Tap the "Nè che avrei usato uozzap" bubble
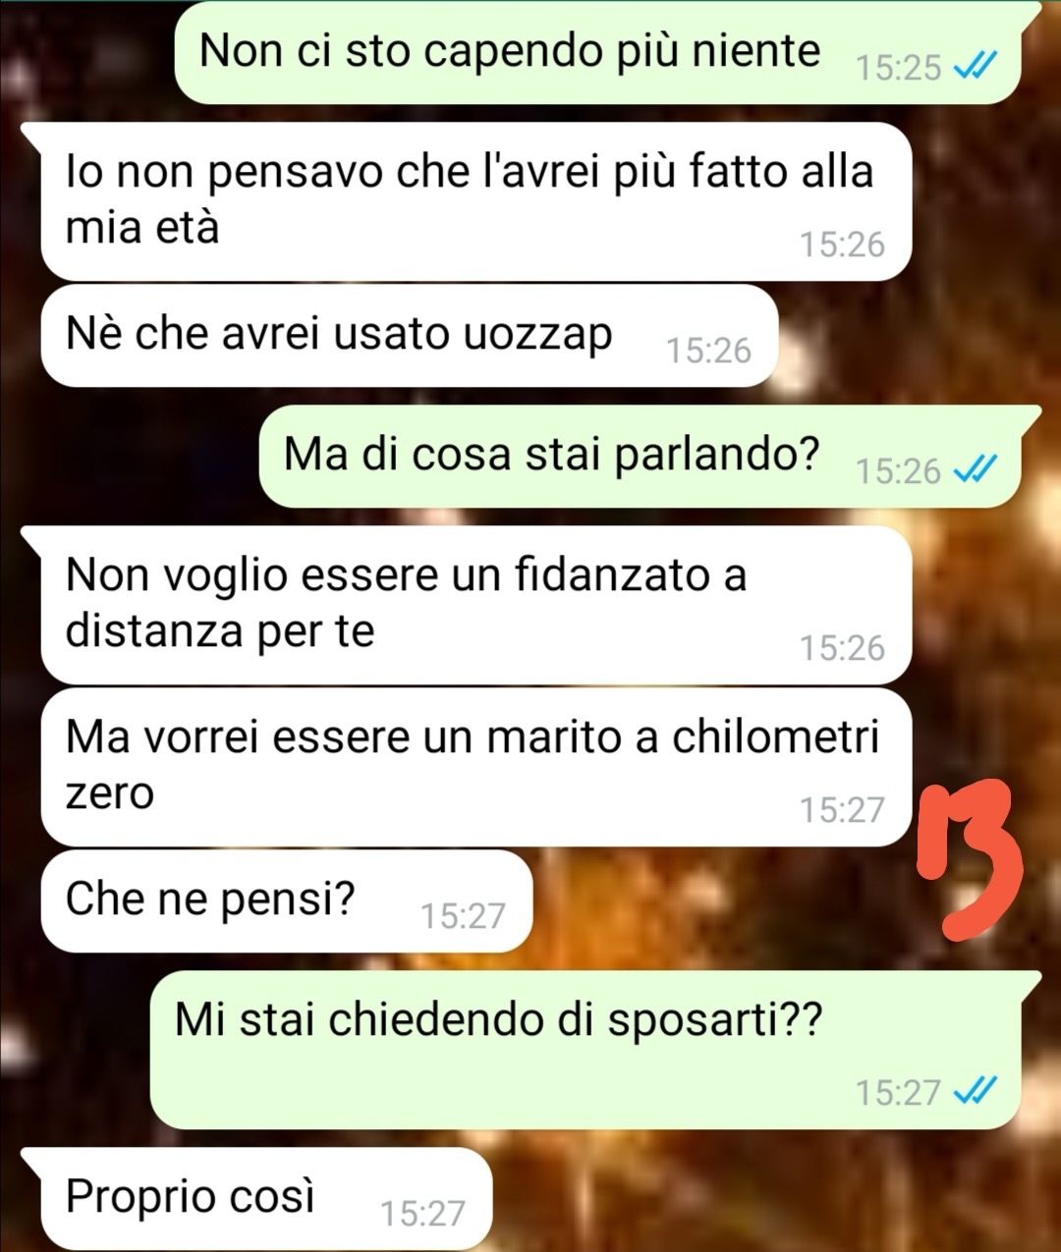The height and width of the screenshot is (1252, 1061). click(x=410, y=336)
